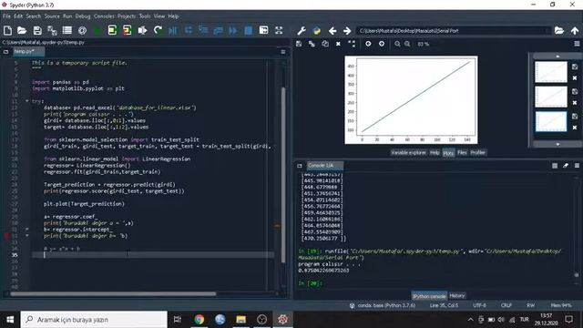583x328 pixels.
Task: Collapse the try block fold arrow
Action: coord(27,101)
